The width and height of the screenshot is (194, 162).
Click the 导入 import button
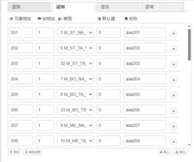coord(165,152)
